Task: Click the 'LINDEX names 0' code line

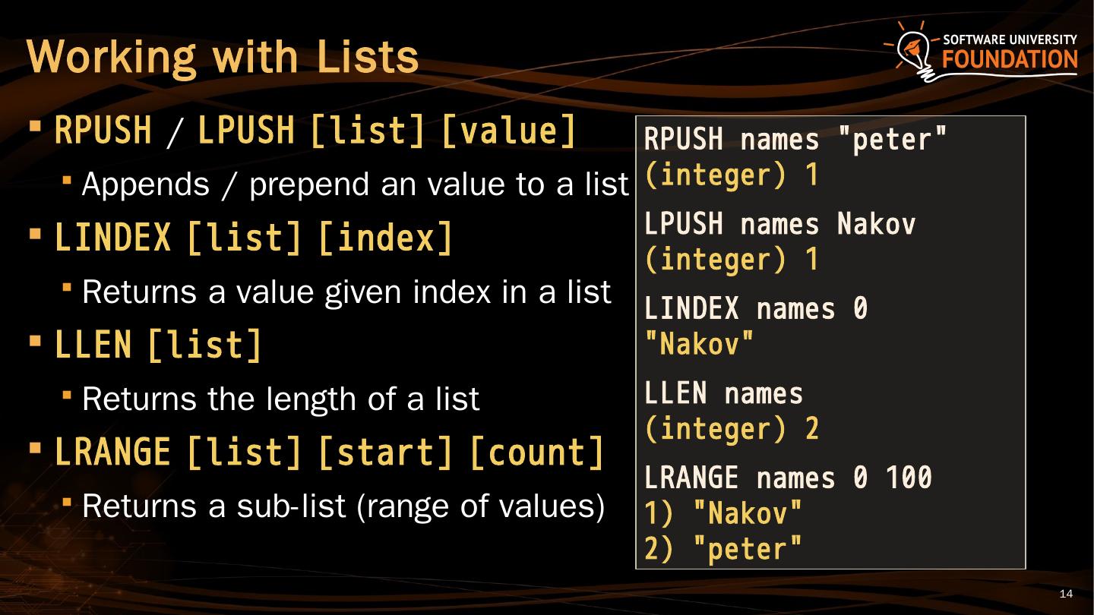Action: pos(755,309)
